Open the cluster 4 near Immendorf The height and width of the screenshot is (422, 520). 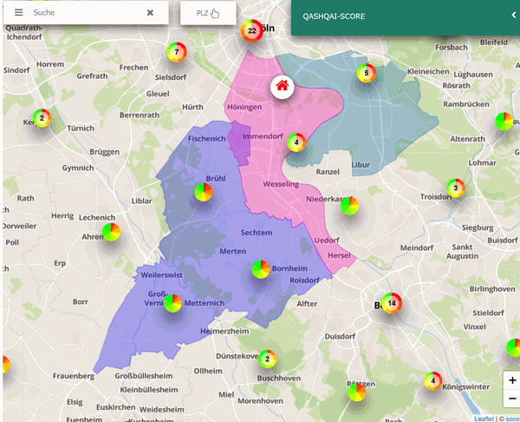[x=296, y=142]
